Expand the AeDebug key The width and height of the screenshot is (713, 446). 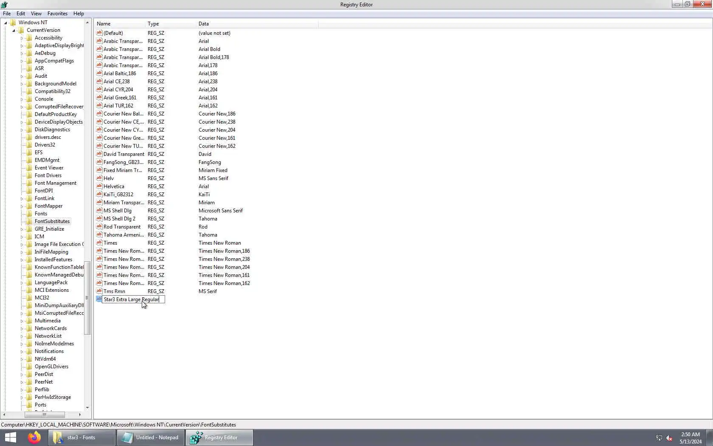coord(22,53)
